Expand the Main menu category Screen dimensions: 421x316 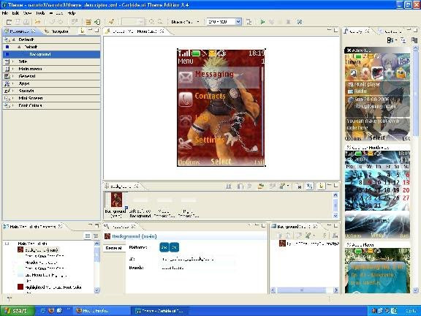point(12,69)
